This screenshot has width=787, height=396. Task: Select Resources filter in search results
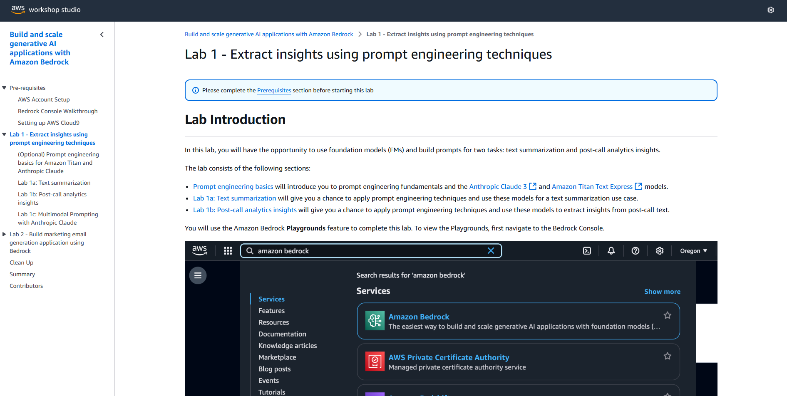273,322
